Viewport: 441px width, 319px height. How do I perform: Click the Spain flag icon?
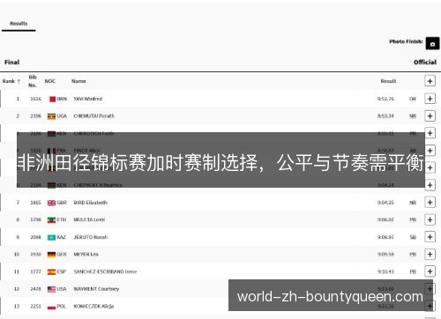pyautogui.click(x=51, y=272)
